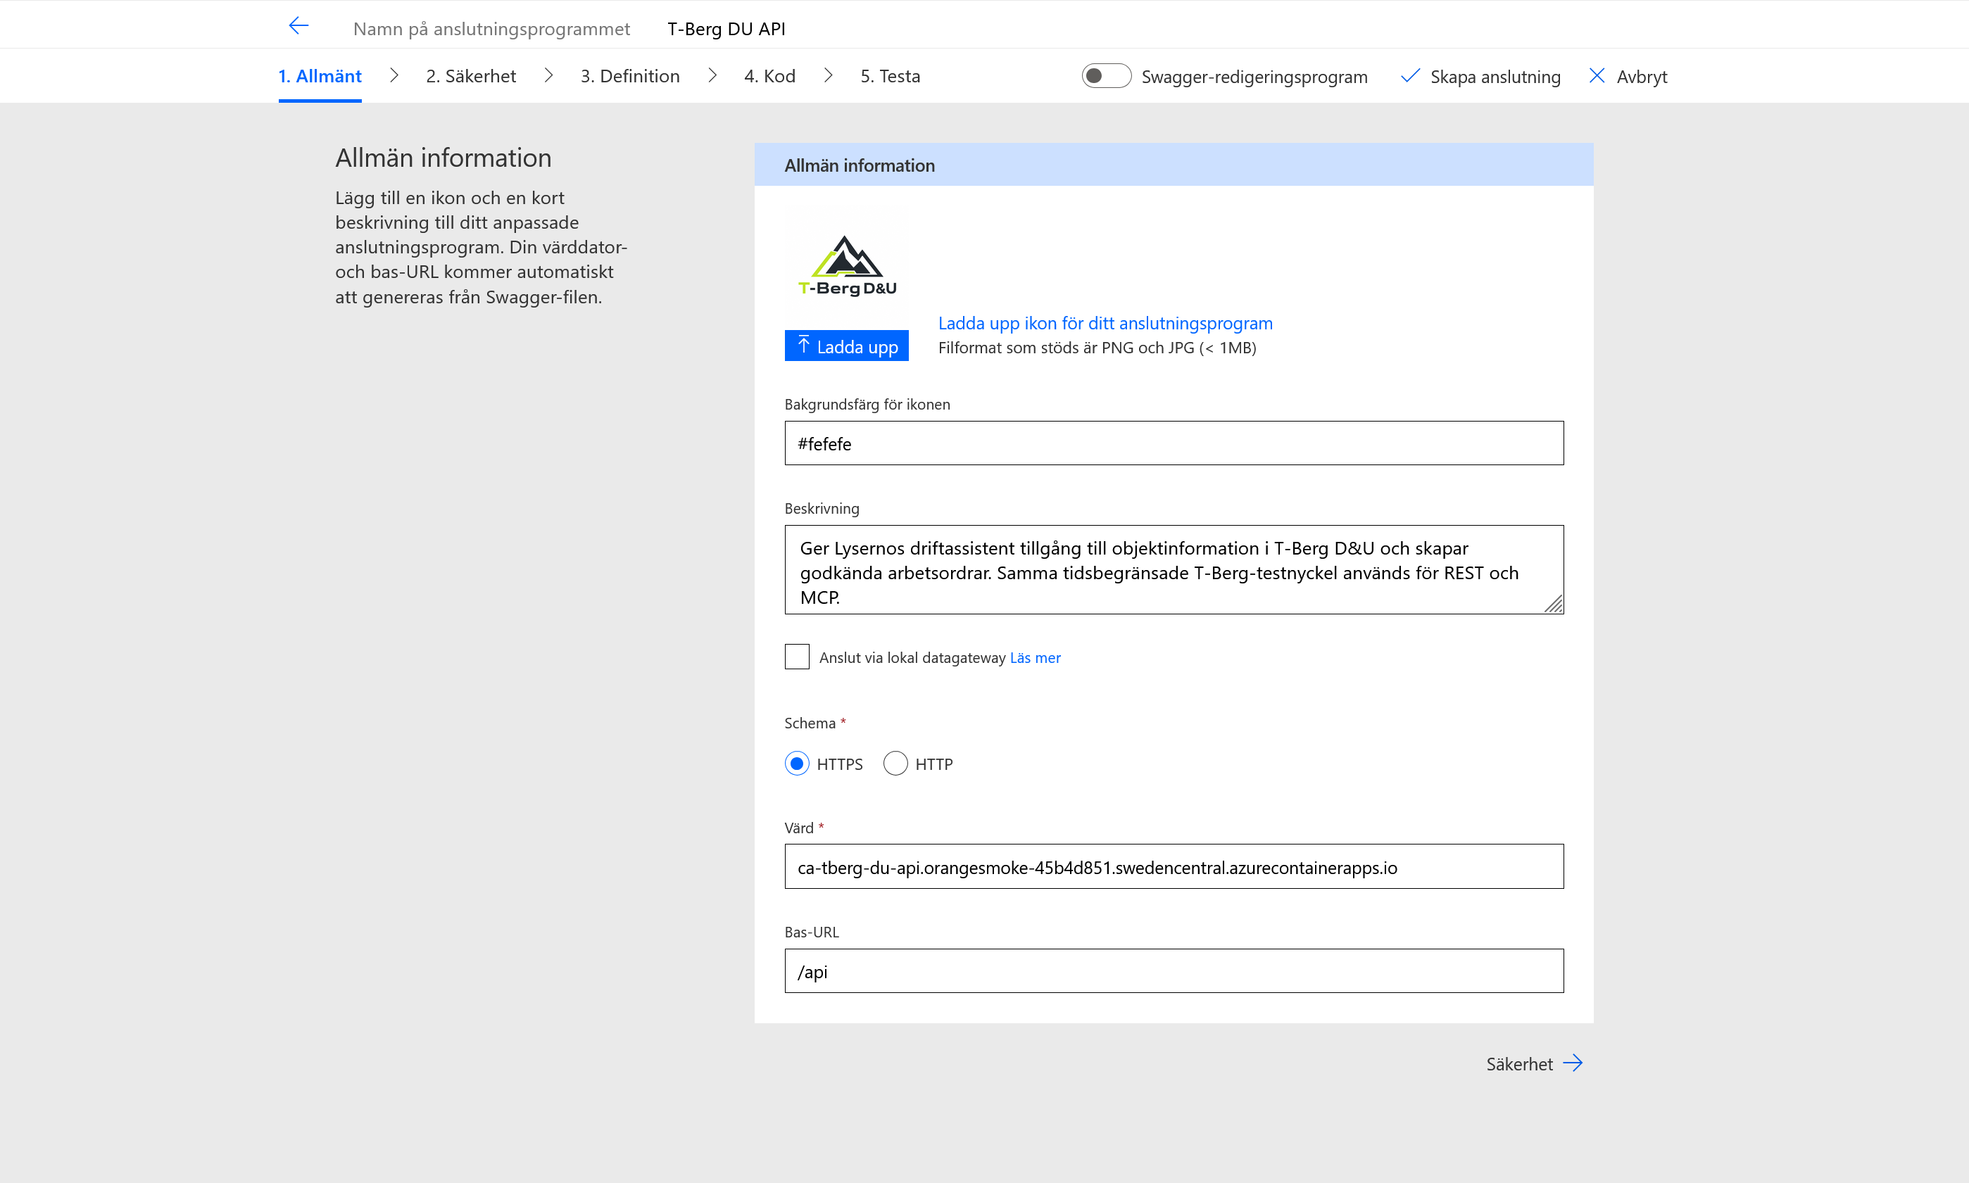Click the Ladda upp button
Screen dimensions: 1969x1183
[847, 346]
